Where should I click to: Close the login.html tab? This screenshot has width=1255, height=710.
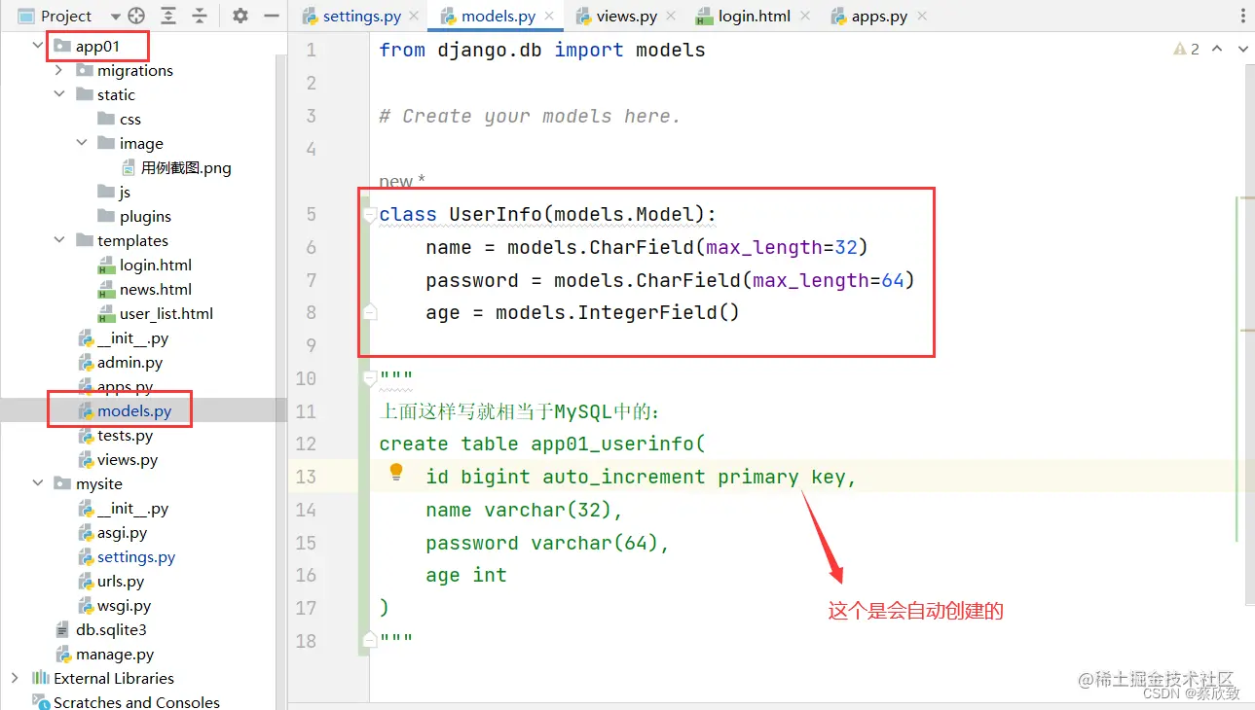pos(804,17)
